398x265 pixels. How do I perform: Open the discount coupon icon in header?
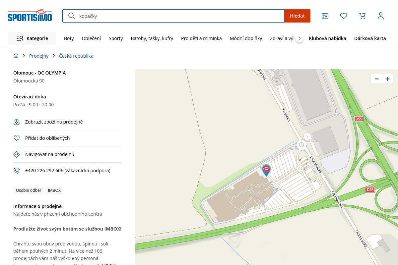(x=325, y=16)
